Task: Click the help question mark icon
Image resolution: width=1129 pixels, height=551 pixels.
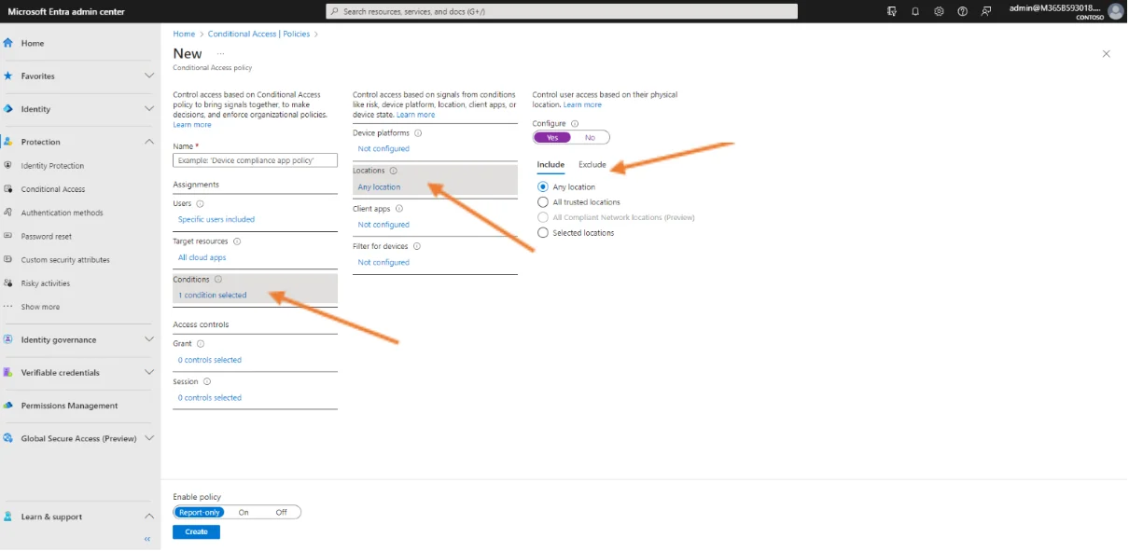Action: point(962,11)
